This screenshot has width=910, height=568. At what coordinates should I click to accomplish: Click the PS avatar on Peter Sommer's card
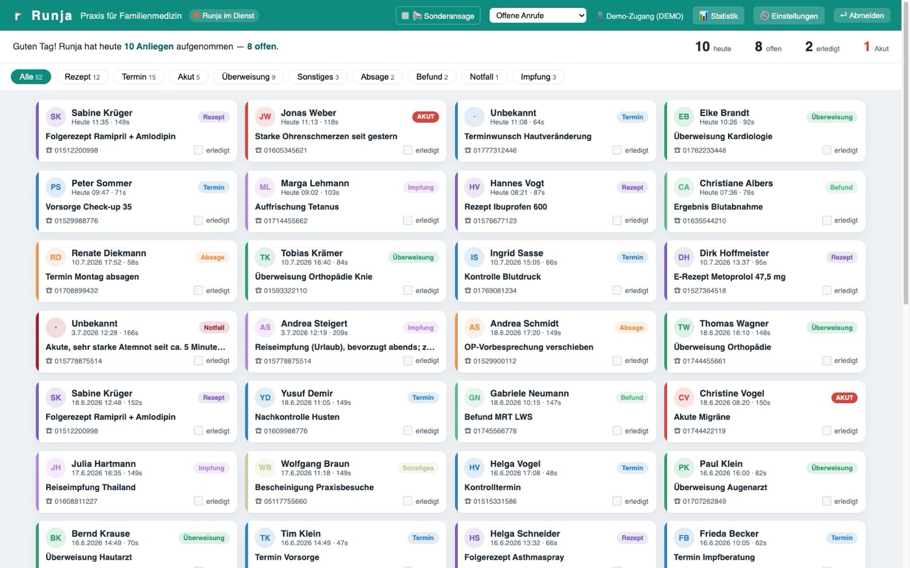pos(56,187)
